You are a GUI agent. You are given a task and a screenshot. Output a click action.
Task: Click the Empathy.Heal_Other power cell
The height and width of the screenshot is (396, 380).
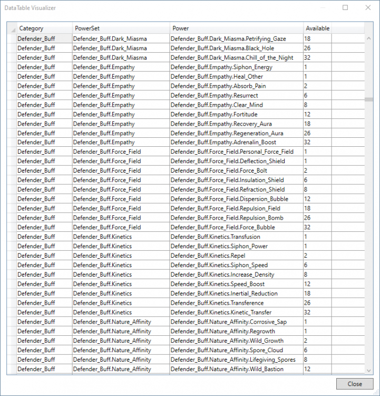[236, 77]
